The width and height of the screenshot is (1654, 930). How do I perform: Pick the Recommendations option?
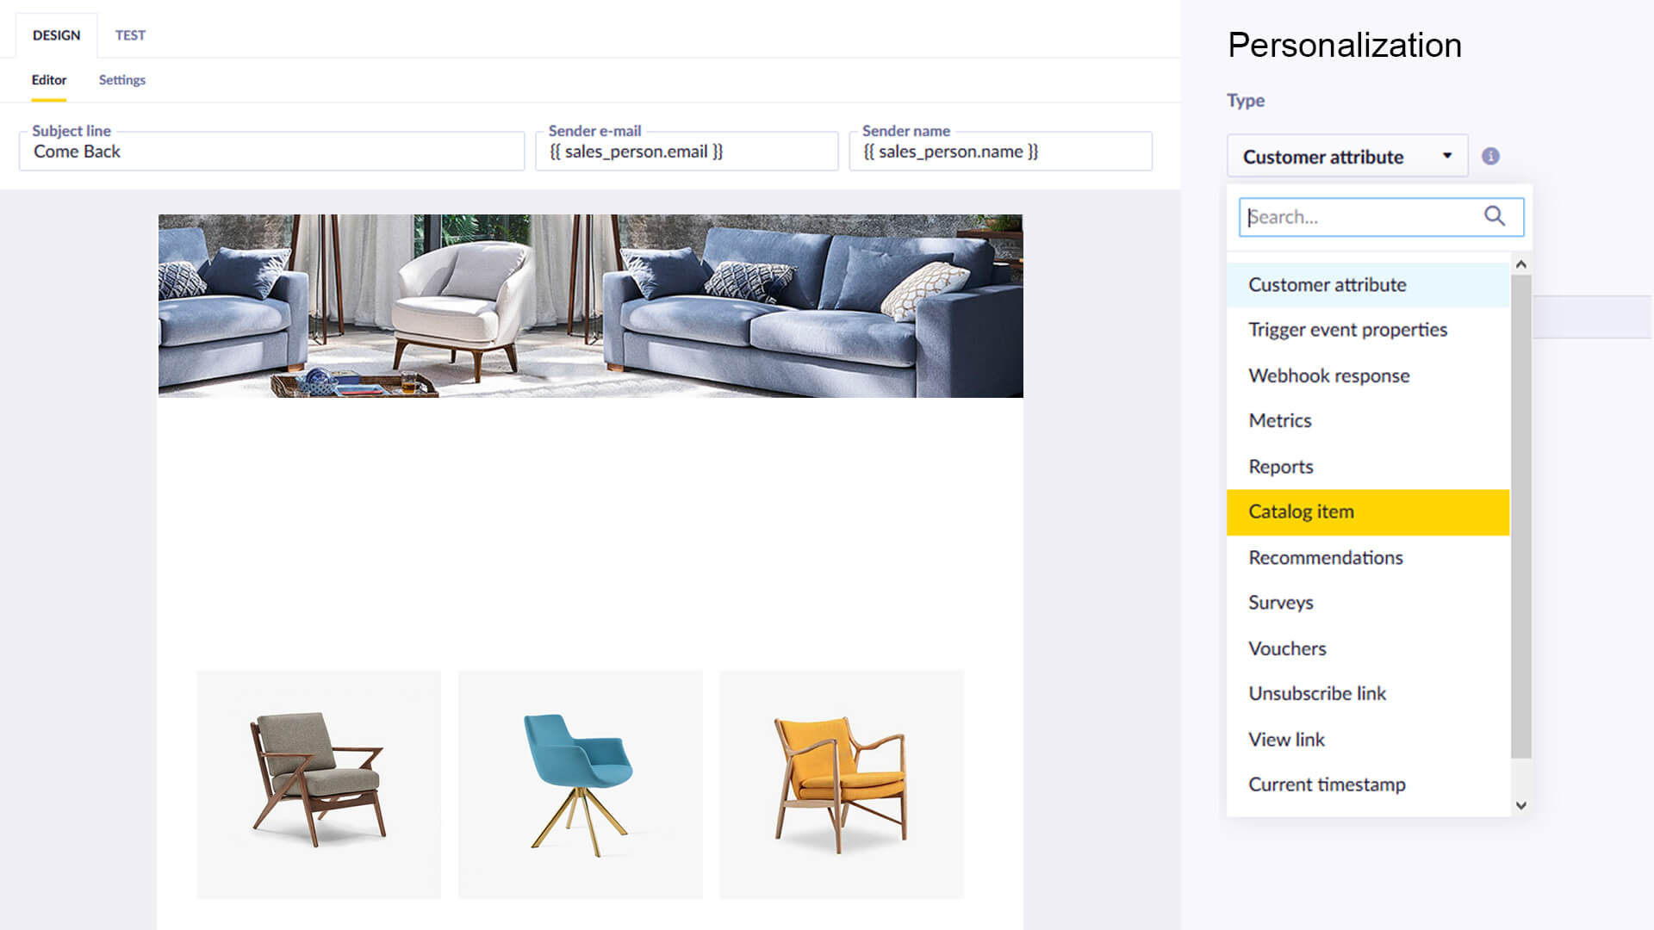[1368, 557]
